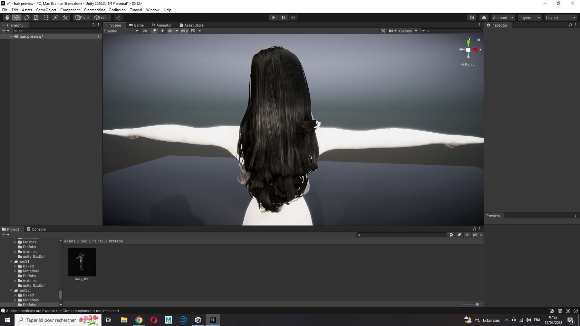Open the Layers dropdown
The image size is (580, 326).
pyautogui.click(x=529, y=18)
